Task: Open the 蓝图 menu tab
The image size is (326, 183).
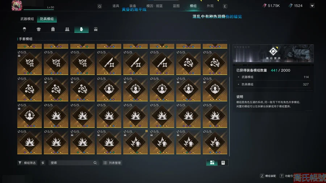Action: pyautogui.click(x=176, y=6)
